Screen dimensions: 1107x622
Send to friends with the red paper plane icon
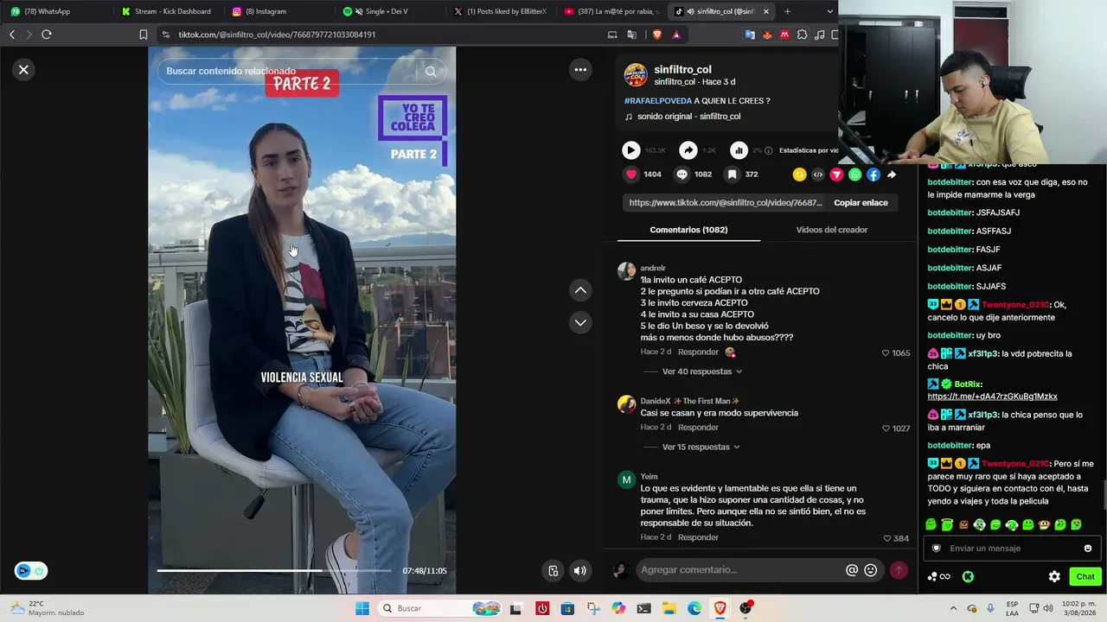click(x=836, y=175)
